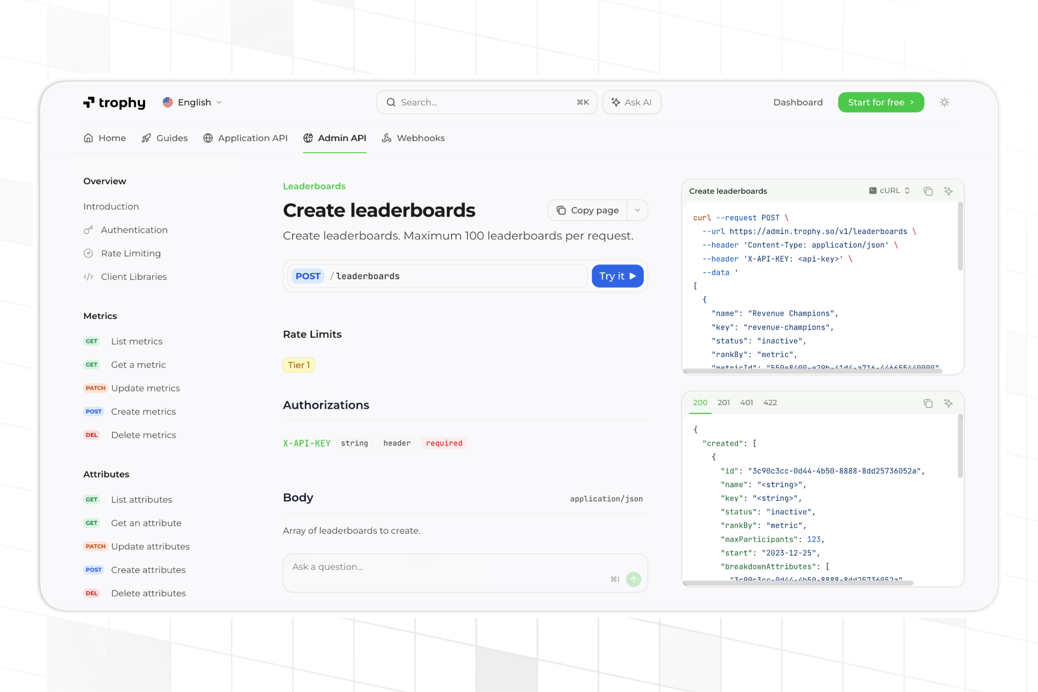The width and height of the screenshot is (1038, 692).
Task: Click the Guides rocket icon
Action: click(146, 138)
